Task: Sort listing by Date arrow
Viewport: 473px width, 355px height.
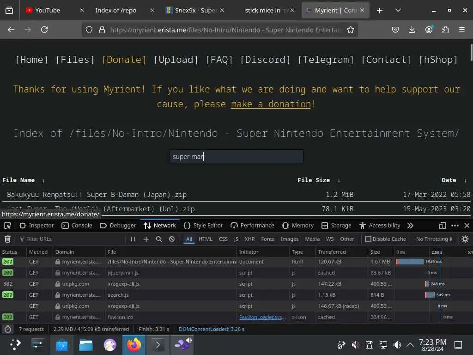Action: tap(465, 181)
